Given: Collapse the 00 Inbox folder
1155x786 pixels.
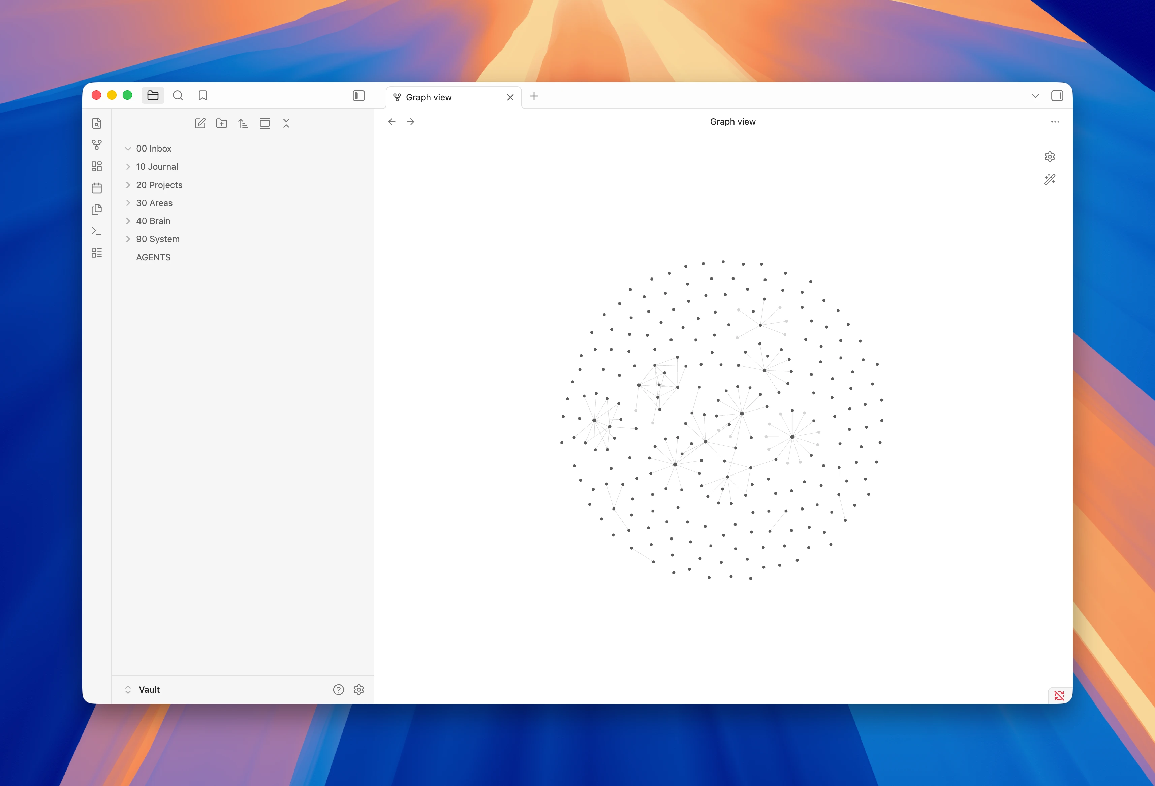Looking at the screenshot, I should [128, 149].
